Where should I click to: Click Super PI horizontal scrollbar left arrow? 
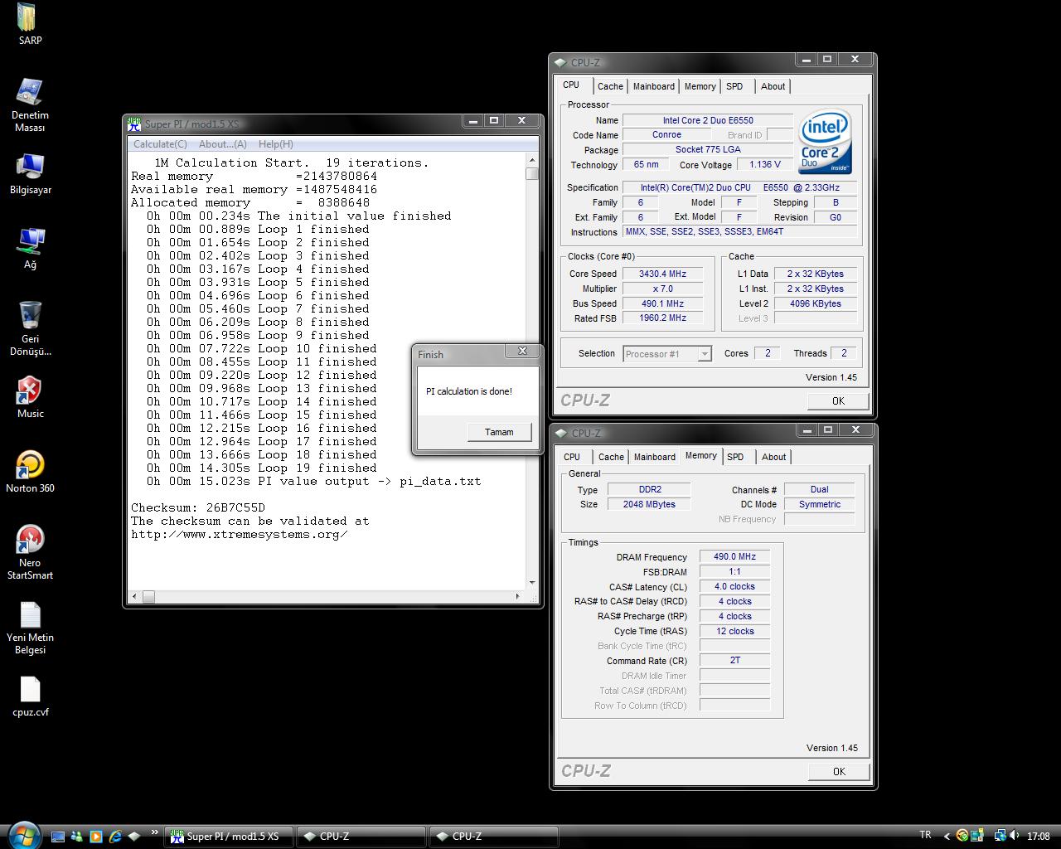point(135,596)
